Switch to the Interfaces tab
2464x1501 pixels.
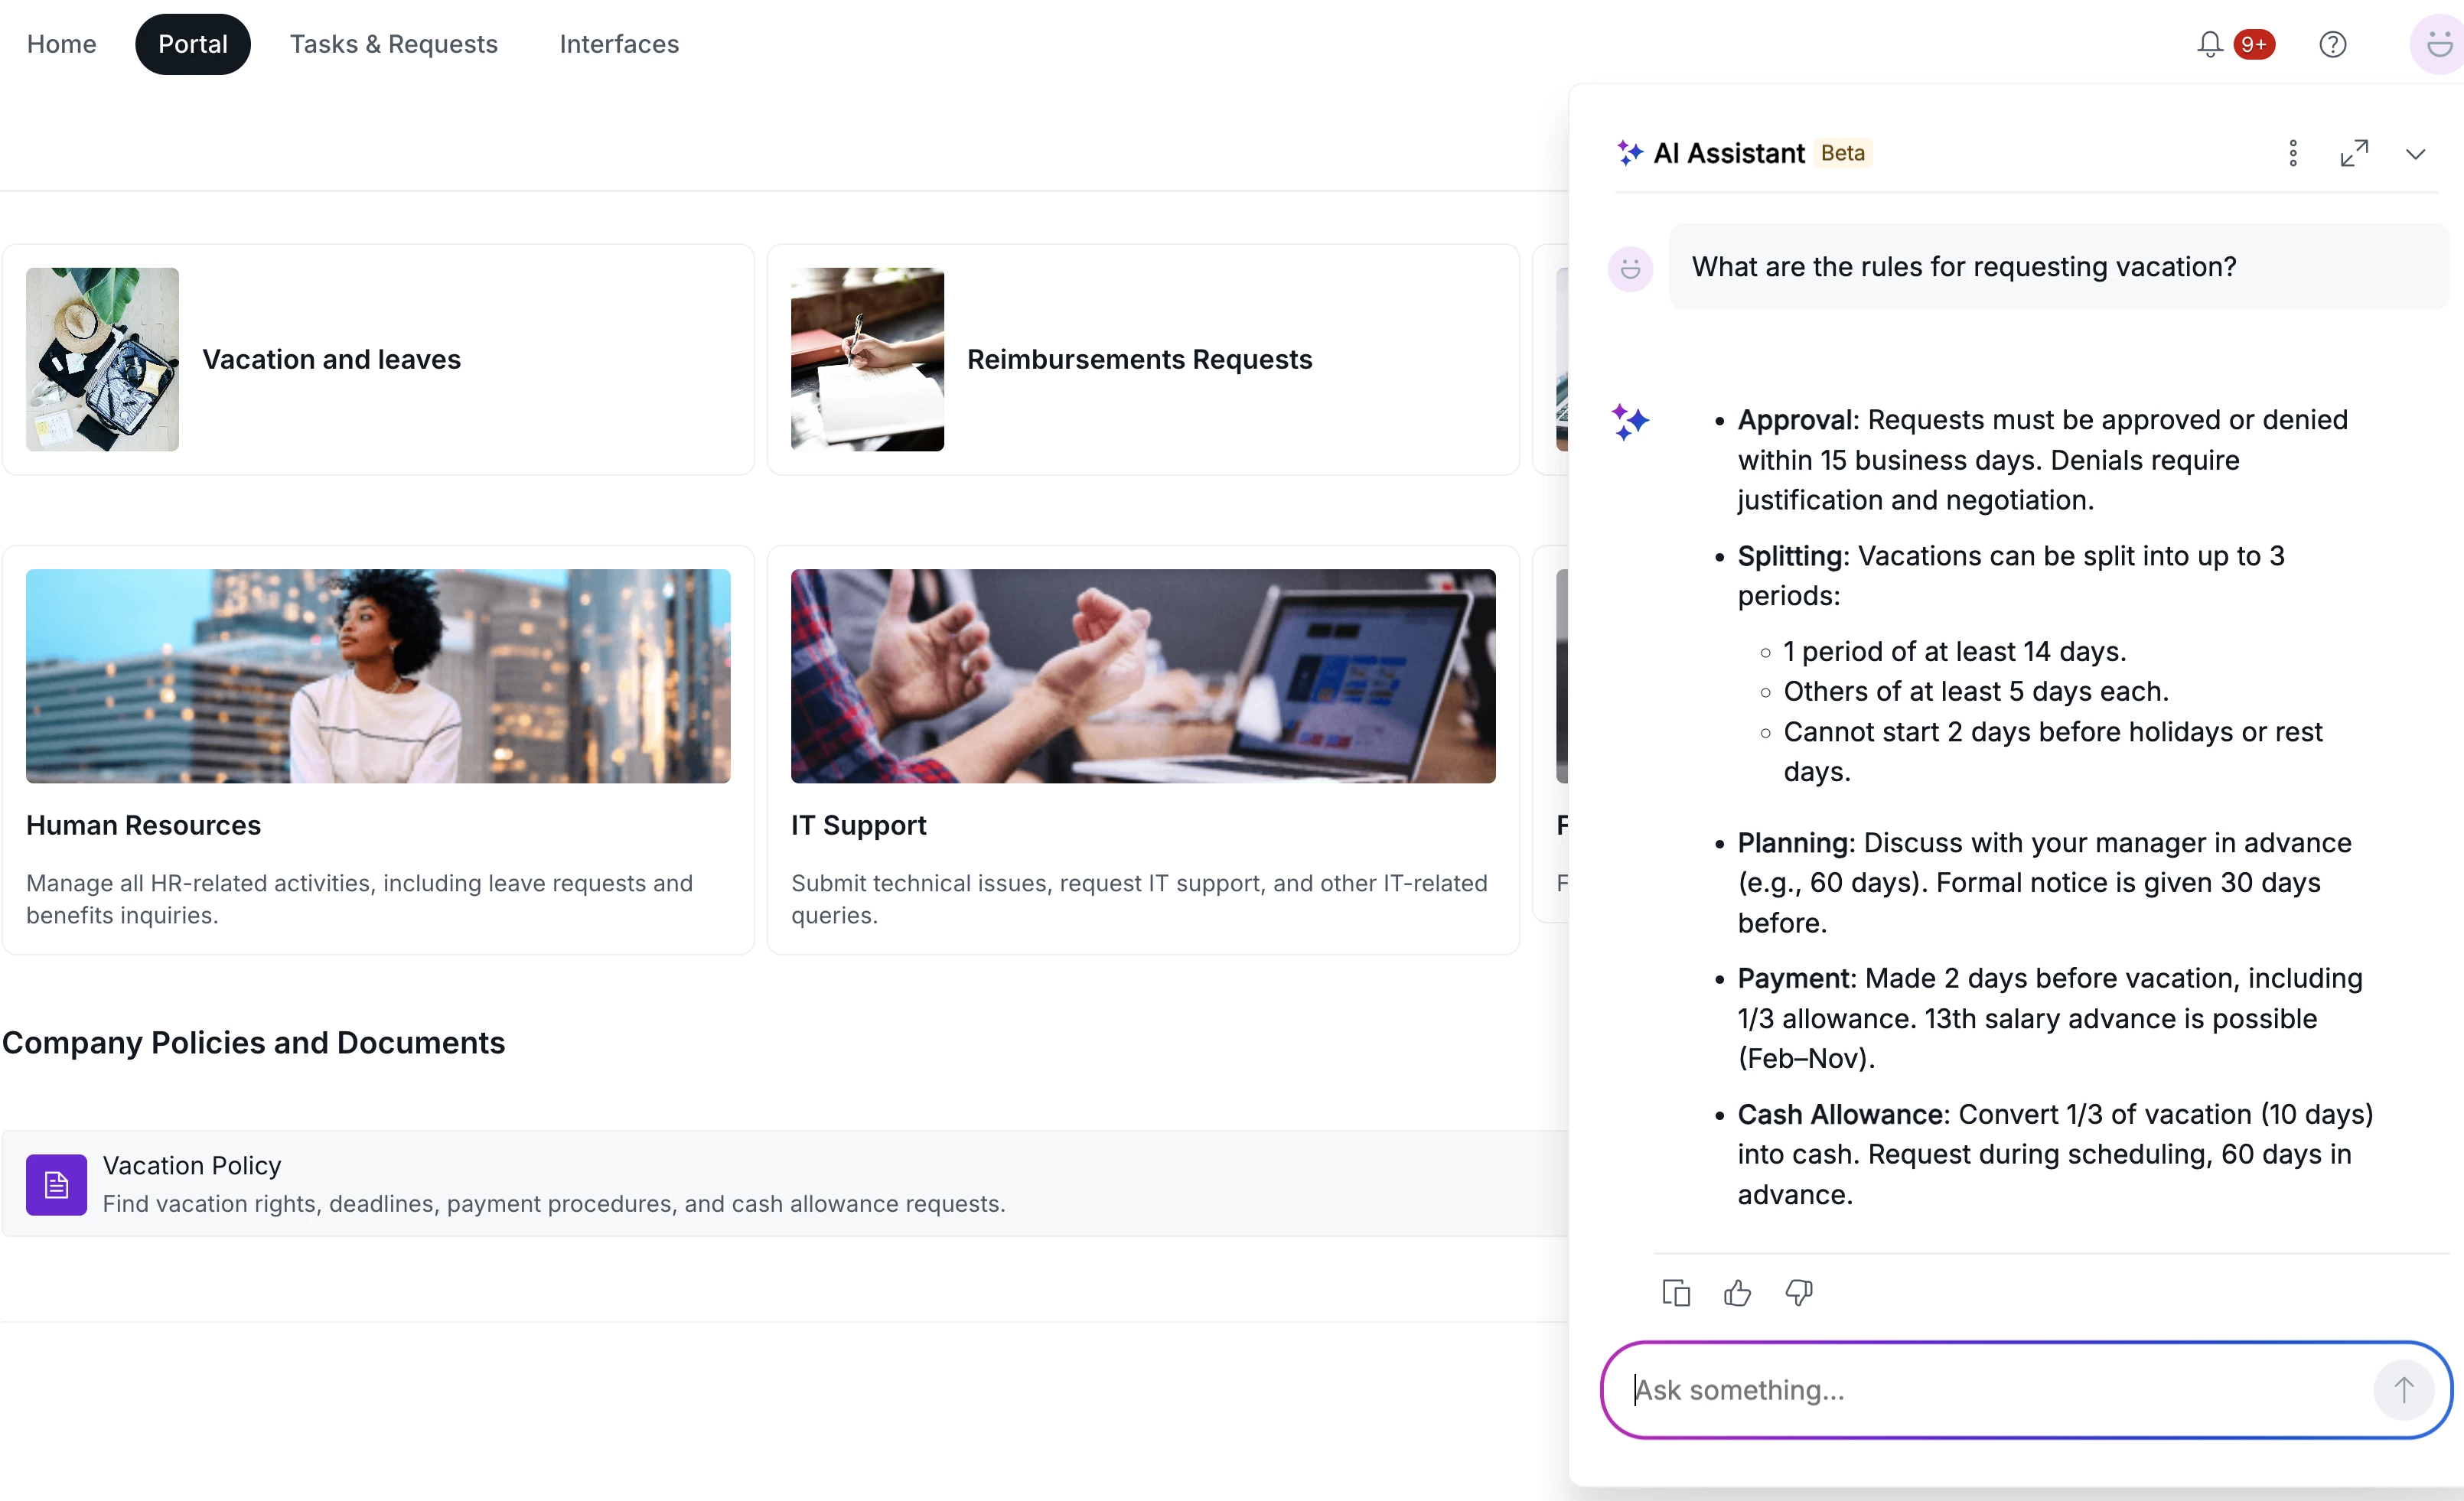pos(619,44)
